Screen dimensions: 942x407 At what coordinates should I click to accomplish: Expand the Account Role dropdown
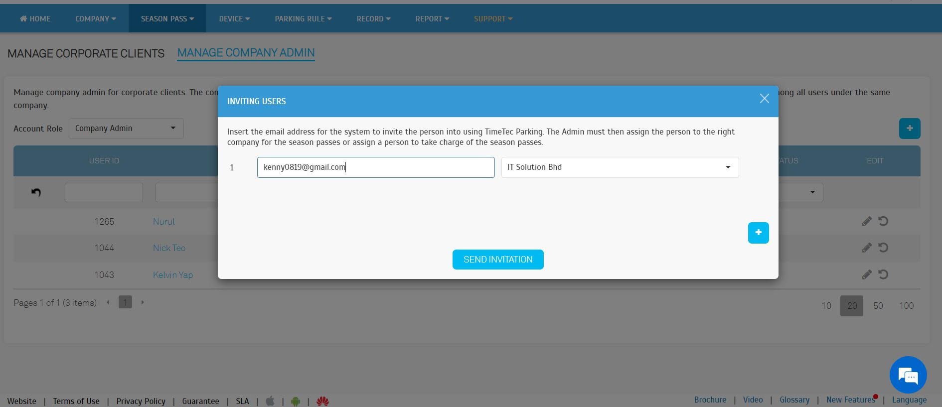(126, 129)
